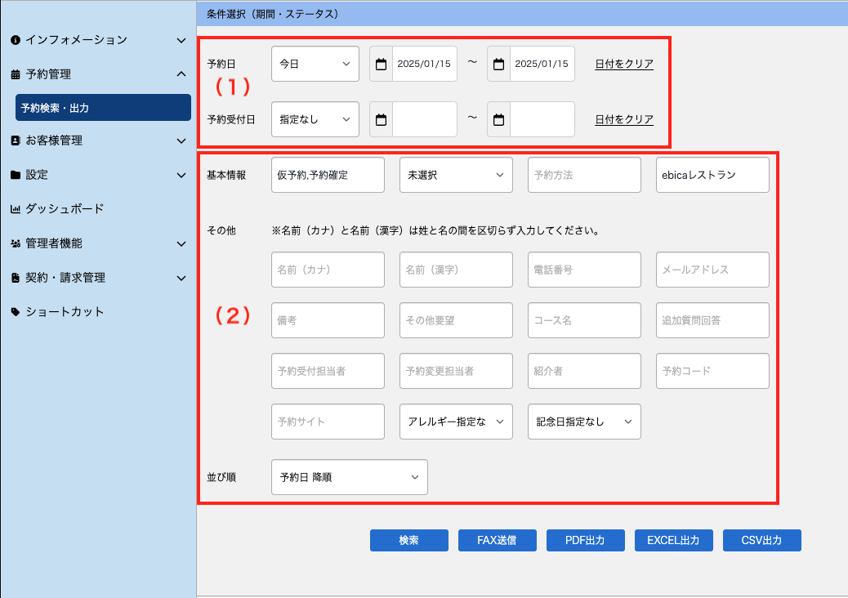Click the ダッシュボード chart icon

point(16,209)
